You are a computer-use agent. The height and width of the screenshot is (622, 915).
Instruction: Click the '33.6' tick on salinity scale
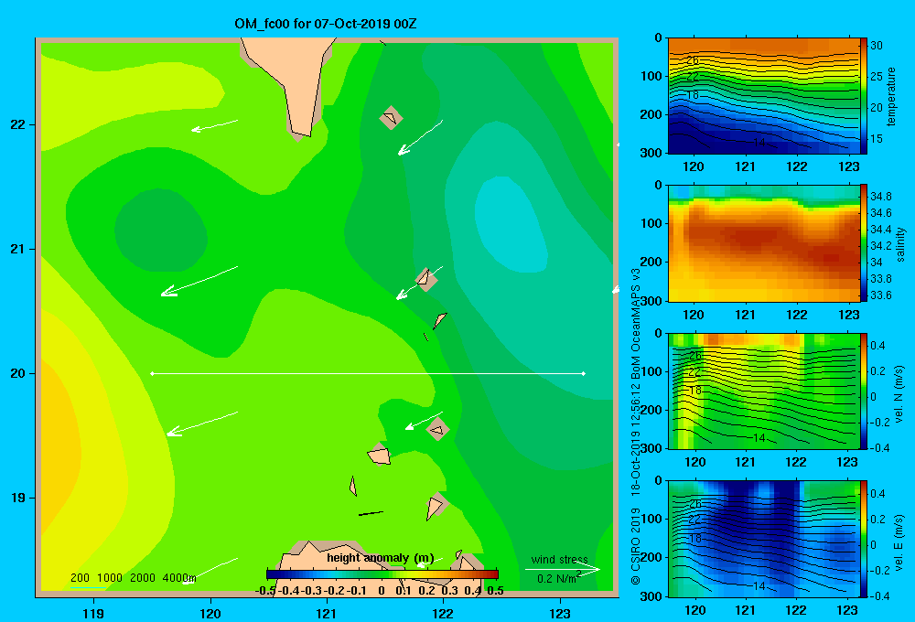tap(881, 295)
